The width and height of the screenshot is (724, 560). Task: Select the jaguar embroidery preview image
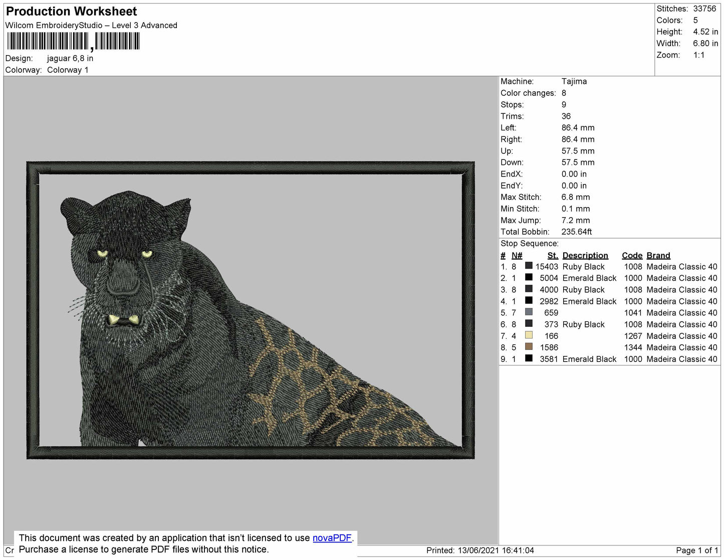point(251,310)
